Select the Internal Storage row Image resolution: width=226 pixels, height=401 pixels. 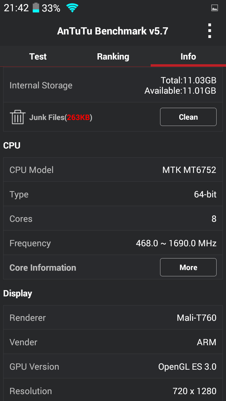[113, 85]
